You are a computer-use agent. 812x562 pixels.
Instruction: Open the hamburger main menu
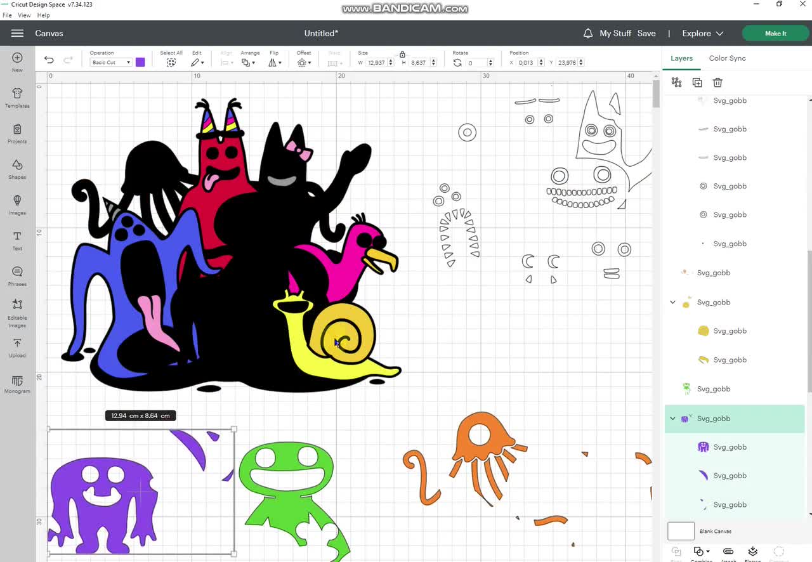click(17, 33)
